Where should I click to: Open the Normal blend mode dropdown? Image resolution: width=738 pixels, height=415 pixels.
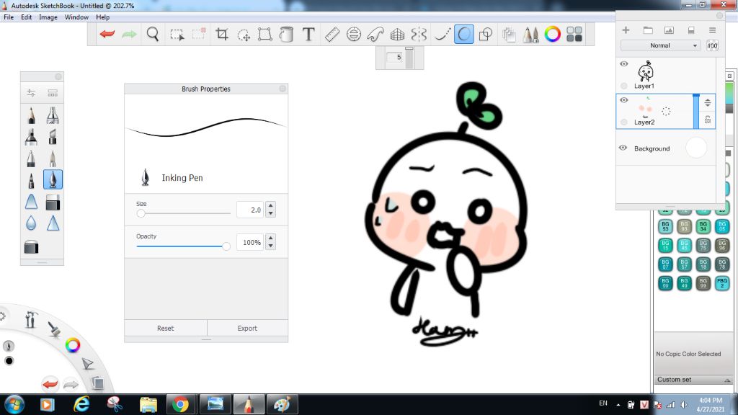(x=660, y=45)
